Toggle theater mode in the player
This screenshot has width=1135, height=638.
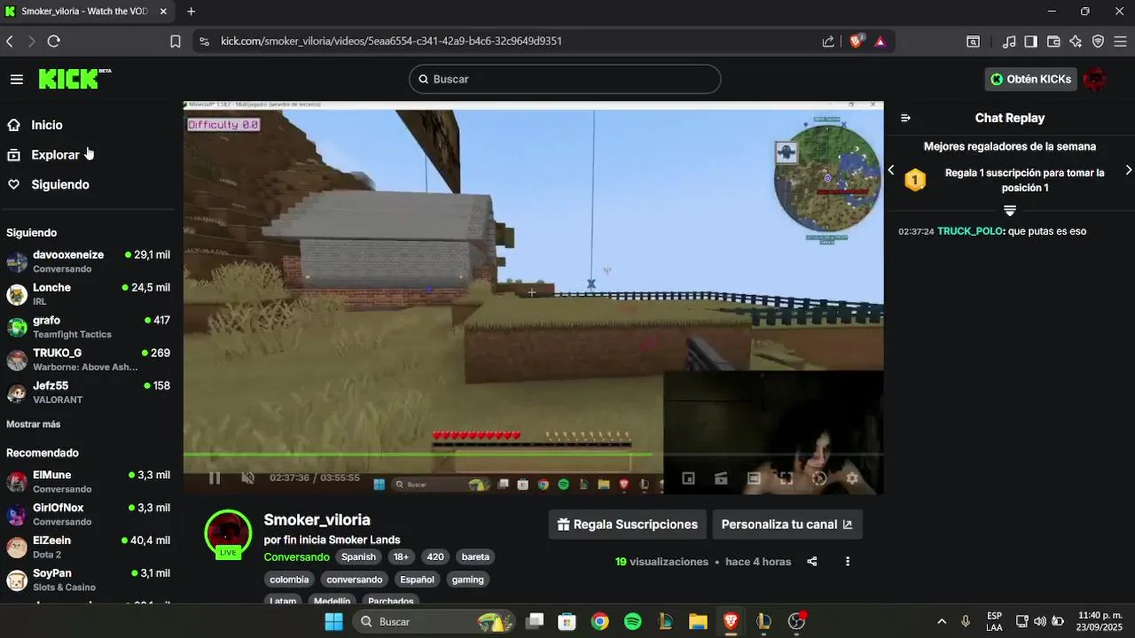[x=754, y=478]
